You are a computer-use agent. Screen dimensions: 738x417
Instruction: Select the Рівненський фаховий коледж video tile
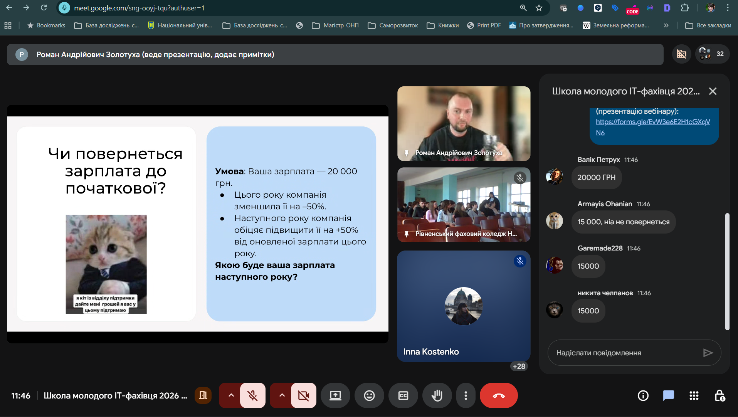(x=464, y=205)
